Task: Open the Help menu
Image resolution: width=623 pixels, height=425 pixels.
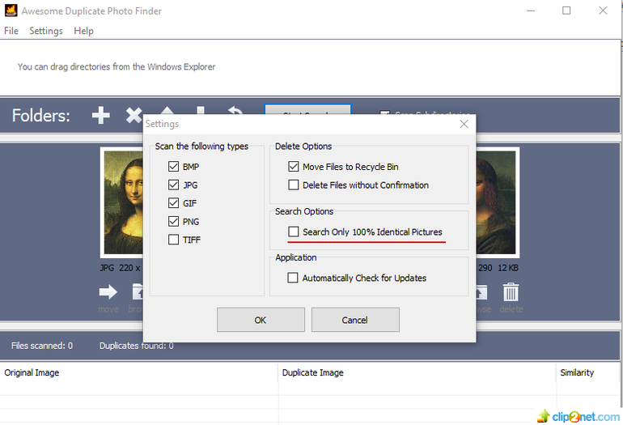Action: [x=83, y=31]
